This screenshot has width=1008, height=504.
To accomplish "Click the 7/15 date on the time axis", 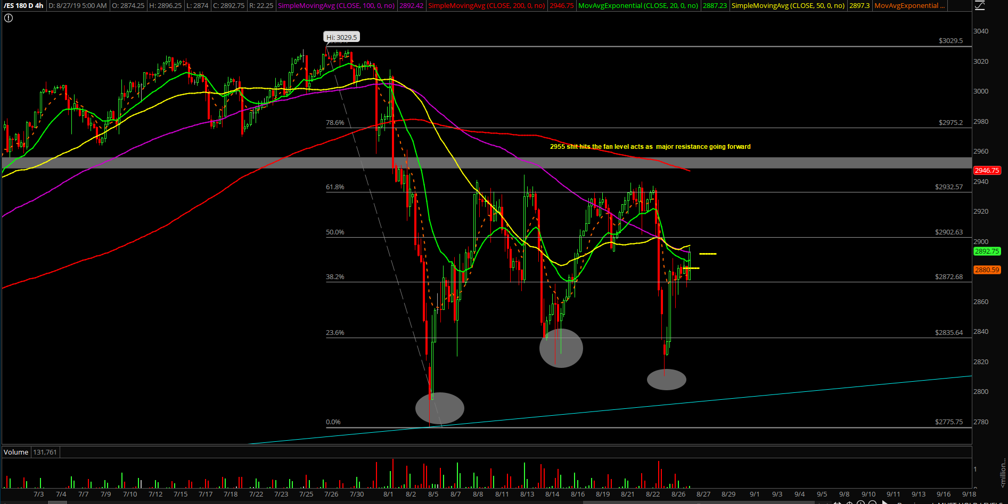I will (181, 494).
